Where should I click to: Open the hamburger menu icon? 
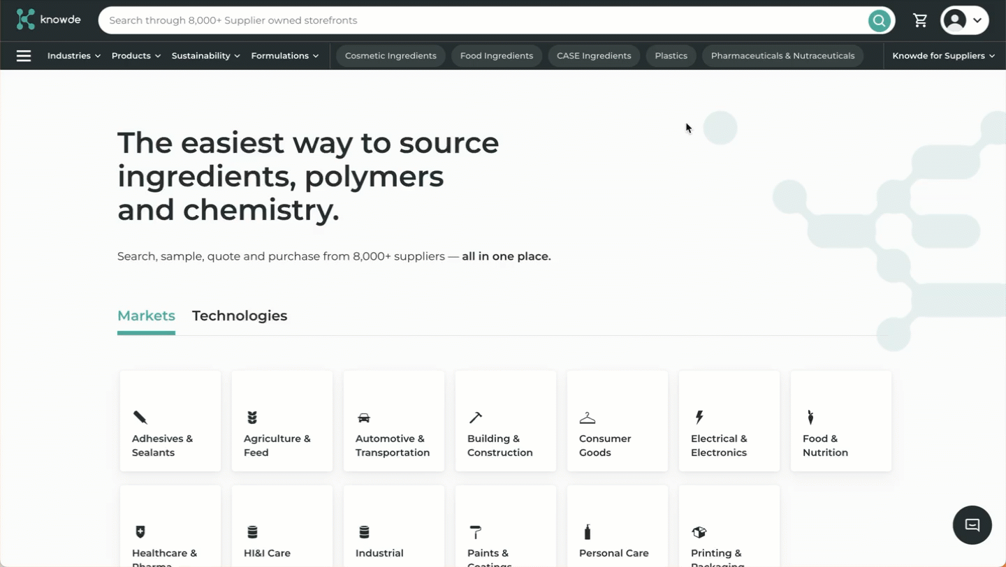(x=24, y=56)
